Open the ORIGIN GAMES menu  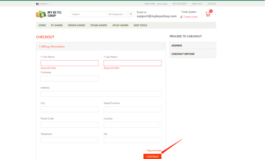click(x=76, y=25)
